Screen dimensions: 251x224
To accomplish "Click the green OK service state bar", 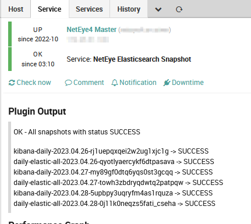I will click(x=10, y=59).
